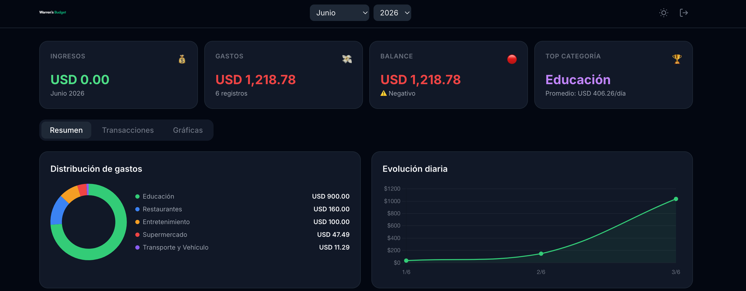
Task: Click the USD 11.29 value
Action: (x=334, y=247)
